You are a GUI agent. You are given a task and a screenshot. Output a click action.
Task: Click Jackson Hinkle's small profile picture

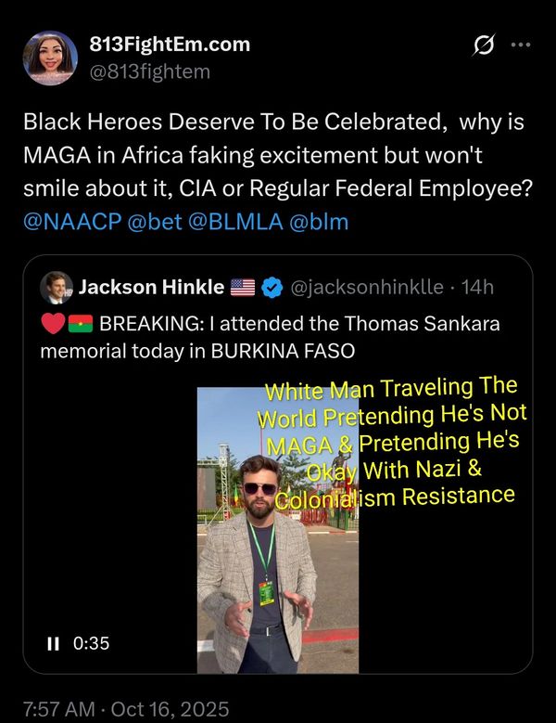pyautogui.click(x=57, y=288)
